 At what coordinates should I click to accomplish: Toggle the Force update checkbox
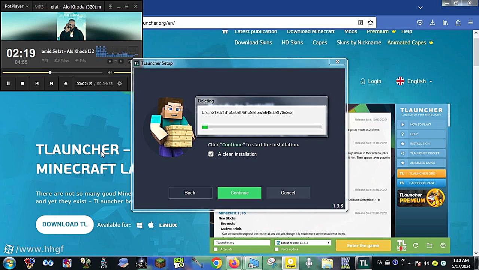coord(277,249)
